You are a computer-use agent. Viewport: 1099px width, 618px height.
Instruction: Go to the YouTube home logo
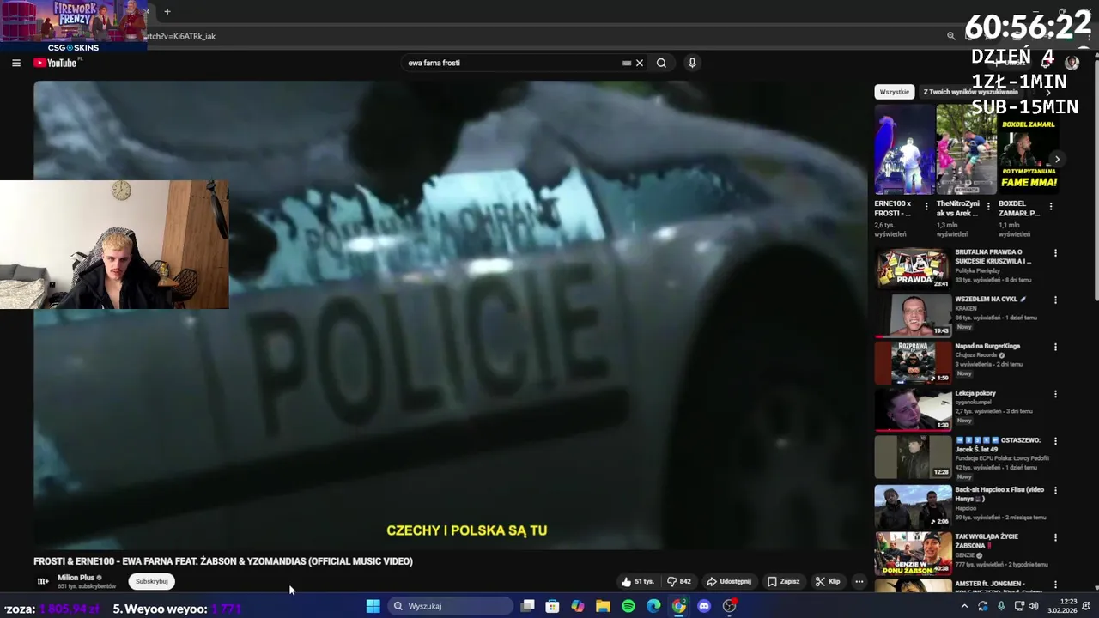coord(55,63)
